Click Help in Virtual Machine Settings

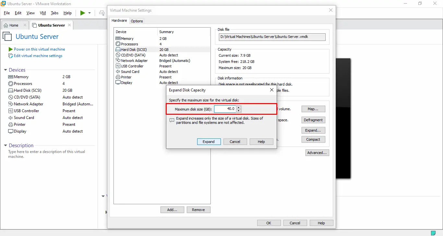coord(321,223)
